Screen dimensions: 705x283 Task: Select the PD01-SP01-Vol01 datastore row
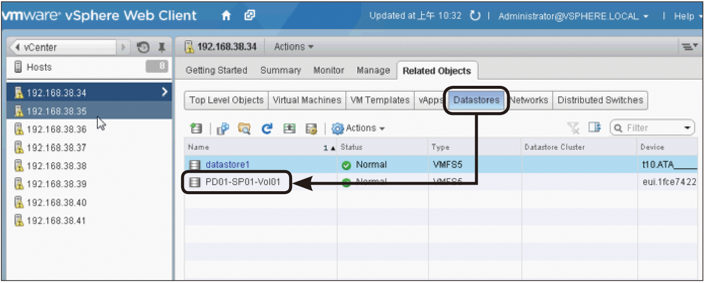pos(441,182)
